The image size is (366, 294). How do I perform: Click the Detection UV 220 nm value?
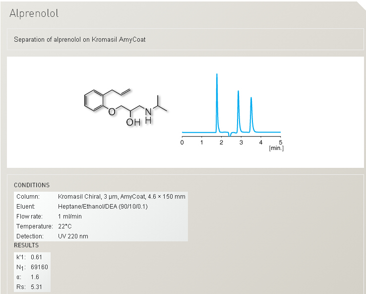(x=73, y=236)
